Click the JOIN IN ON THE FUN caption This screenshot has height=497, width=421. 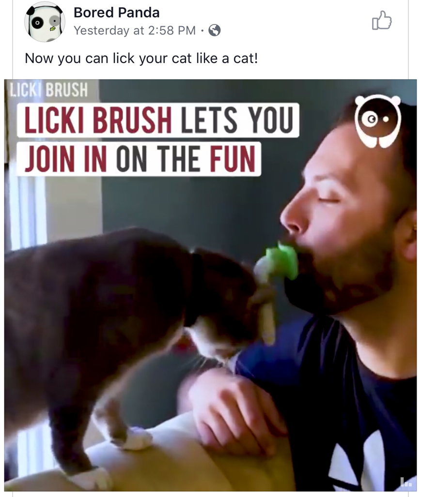pos(139,159)
